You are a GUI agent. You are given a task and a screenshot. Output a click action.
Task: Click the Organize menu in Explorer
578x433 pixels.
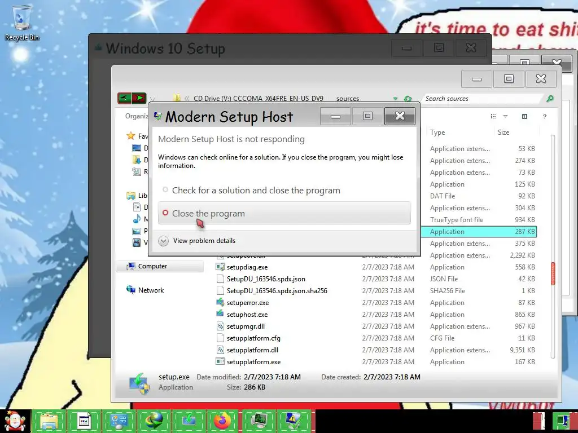[x=137, y=116]
